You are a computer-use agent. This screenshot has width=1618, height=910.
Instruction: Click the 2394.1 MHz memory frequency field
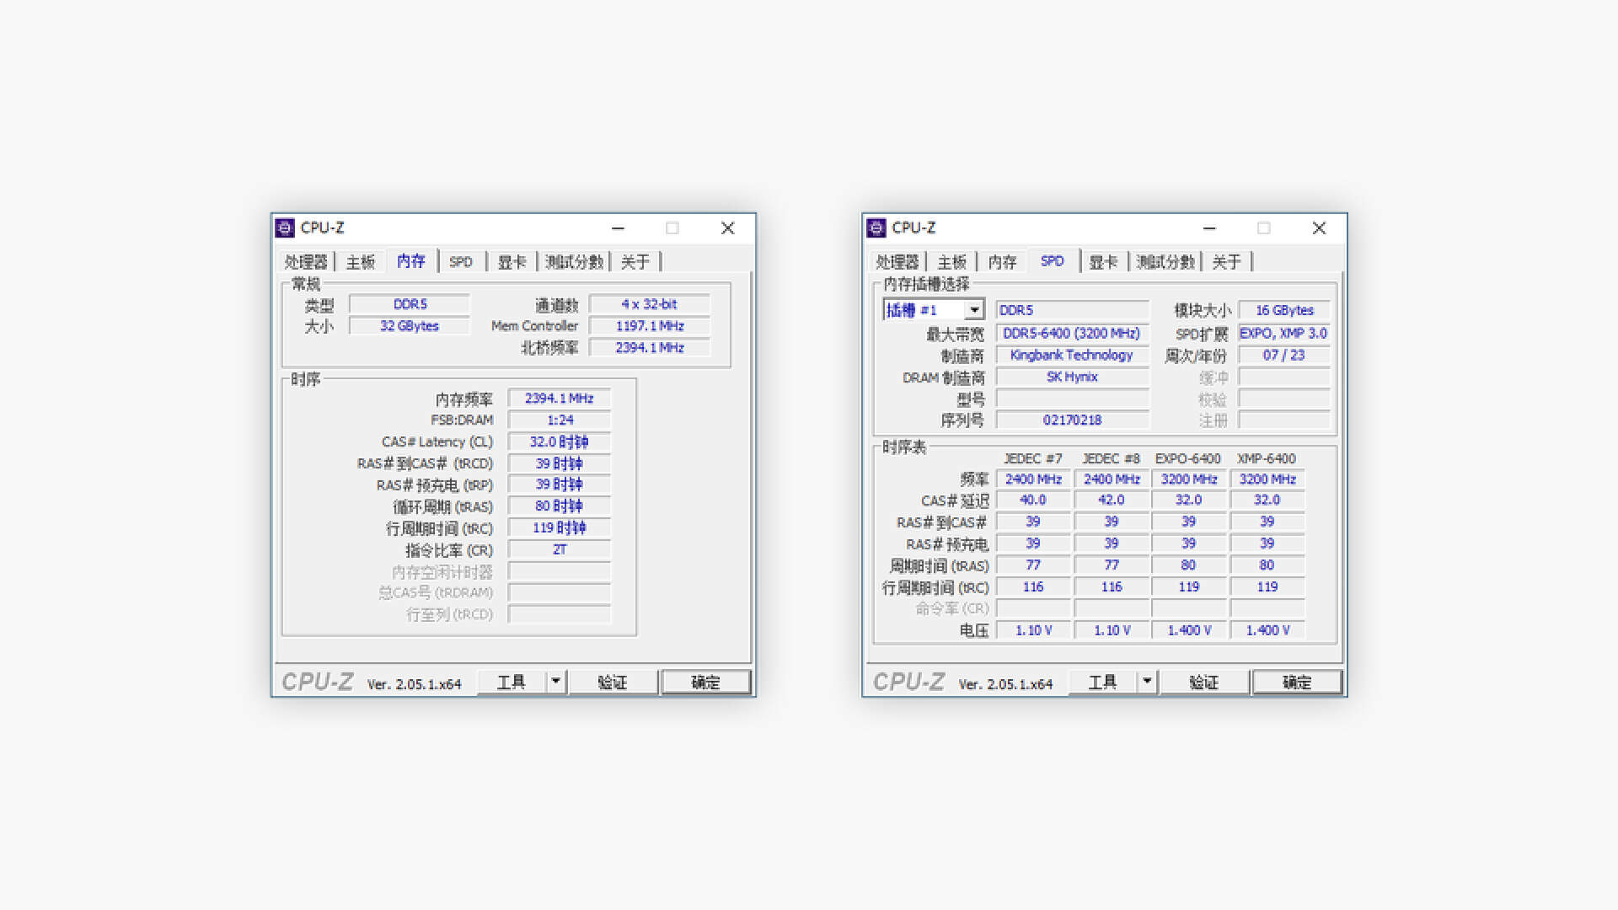(559, 398)
